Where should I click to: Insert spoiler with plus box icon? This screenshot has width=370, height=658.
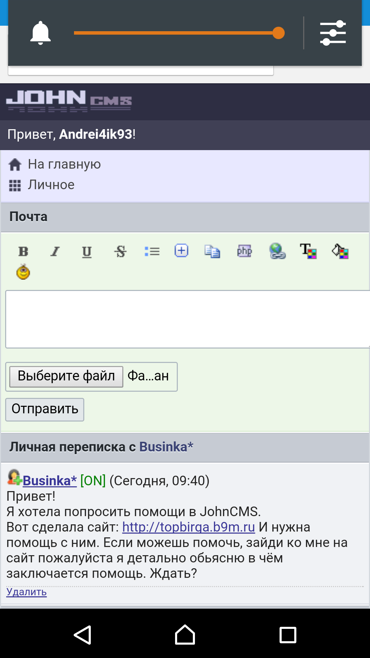point(181,251)
